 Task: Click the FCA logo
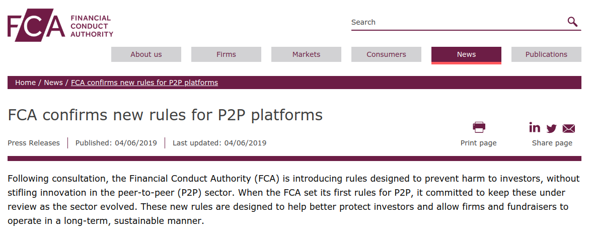point(60,25)
